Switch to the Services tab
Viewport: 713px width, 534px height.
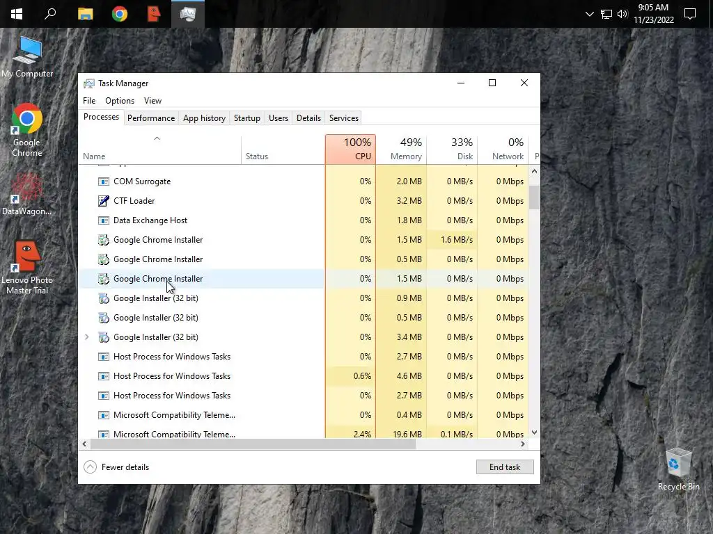click(344, 118)
